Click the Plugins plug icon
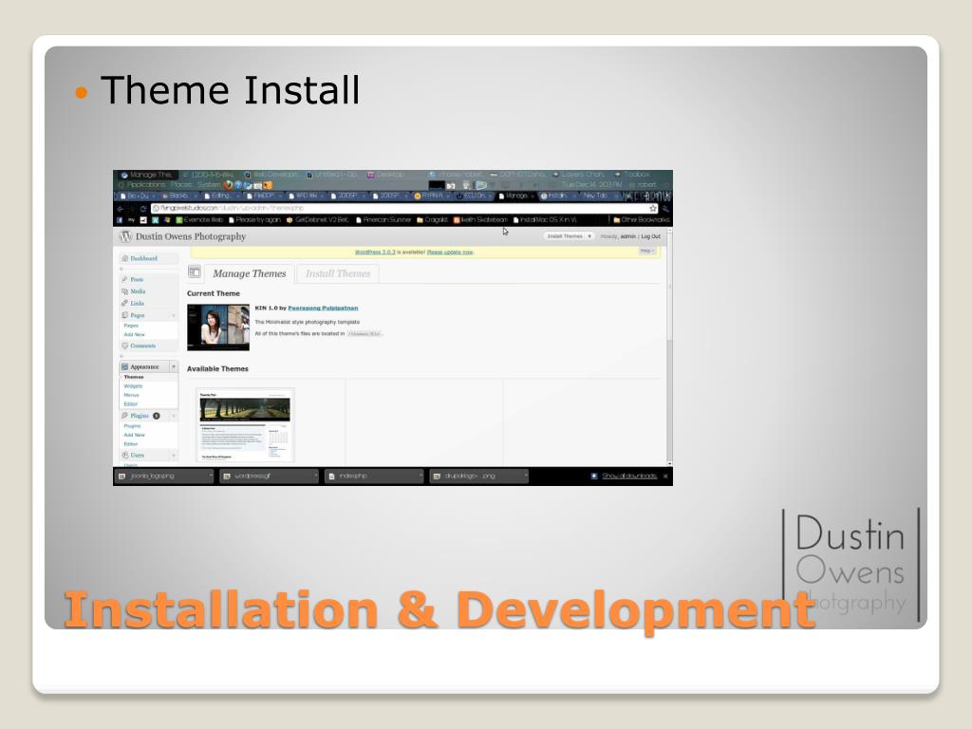Image resolution: width=972 pixels, height=729 pixels. [x=124, y=416]
